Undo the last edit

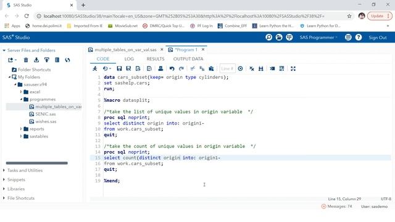172,68
